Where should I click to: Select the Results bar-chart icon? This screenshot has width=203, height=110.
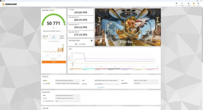click(x=194, y=4)
